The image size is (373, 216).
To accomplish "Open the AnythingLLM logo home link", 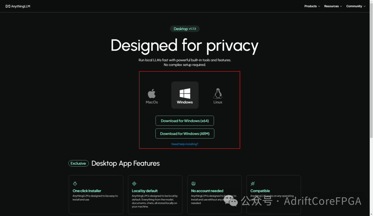I will (18, 6).
